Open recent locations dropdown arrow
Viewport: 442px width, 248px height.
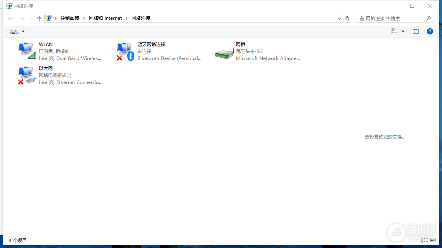[31, 19]
